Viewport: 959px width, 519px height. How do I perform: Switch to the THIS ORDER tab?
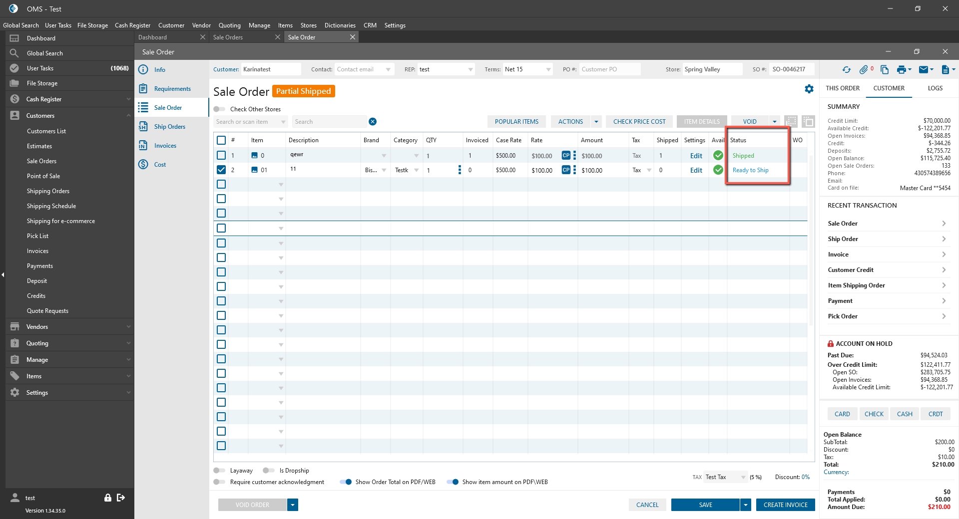point(842,88)
